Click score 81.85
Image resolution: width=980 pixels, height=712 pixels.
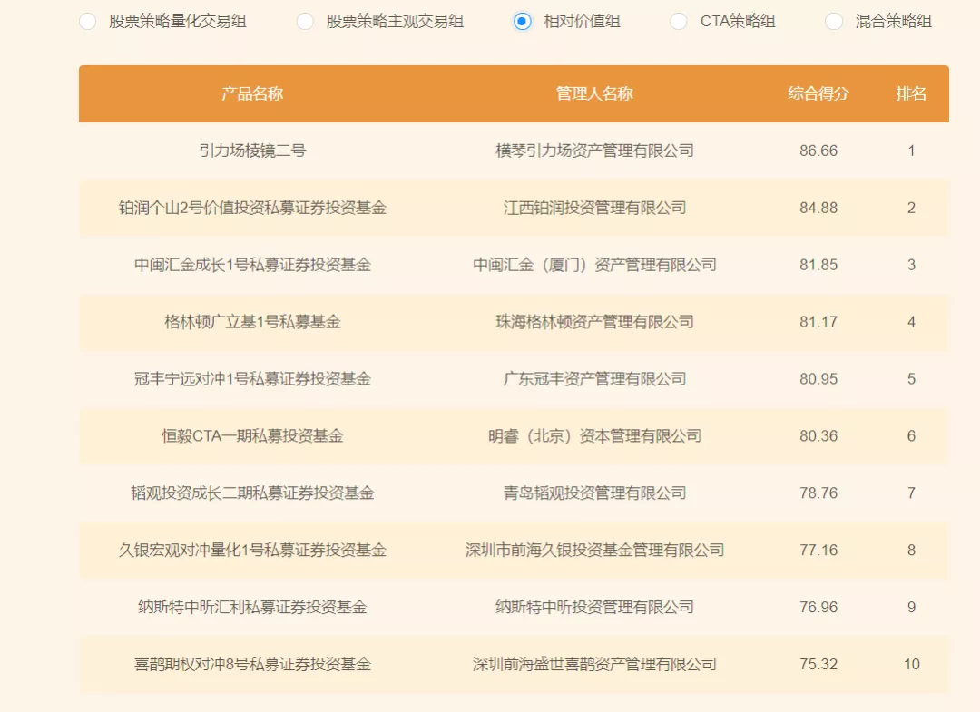coord(818,265)
